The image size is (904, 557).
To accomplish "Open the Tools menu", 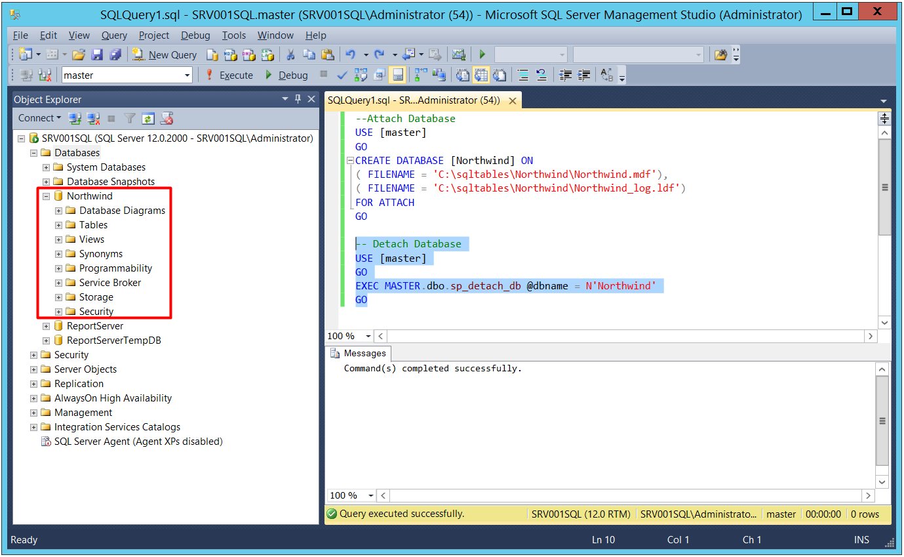I will [233, 35].
